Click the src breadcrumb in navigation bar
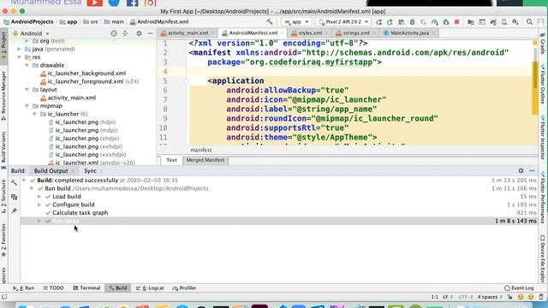Image resolution: width=548 pixels, height=308 pixels. (91, 21)
